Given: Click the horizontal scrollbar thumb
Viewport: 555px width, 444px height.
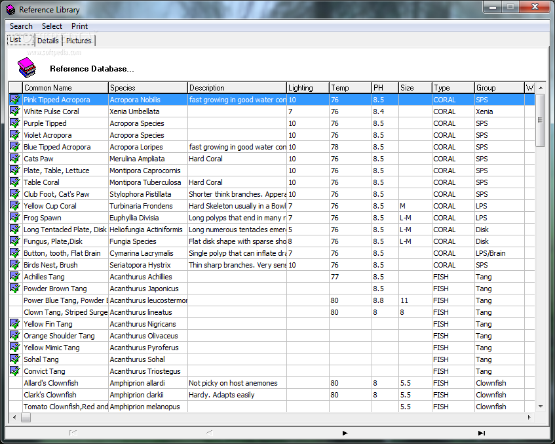Looking at the screenshot, I should [26, 417].
